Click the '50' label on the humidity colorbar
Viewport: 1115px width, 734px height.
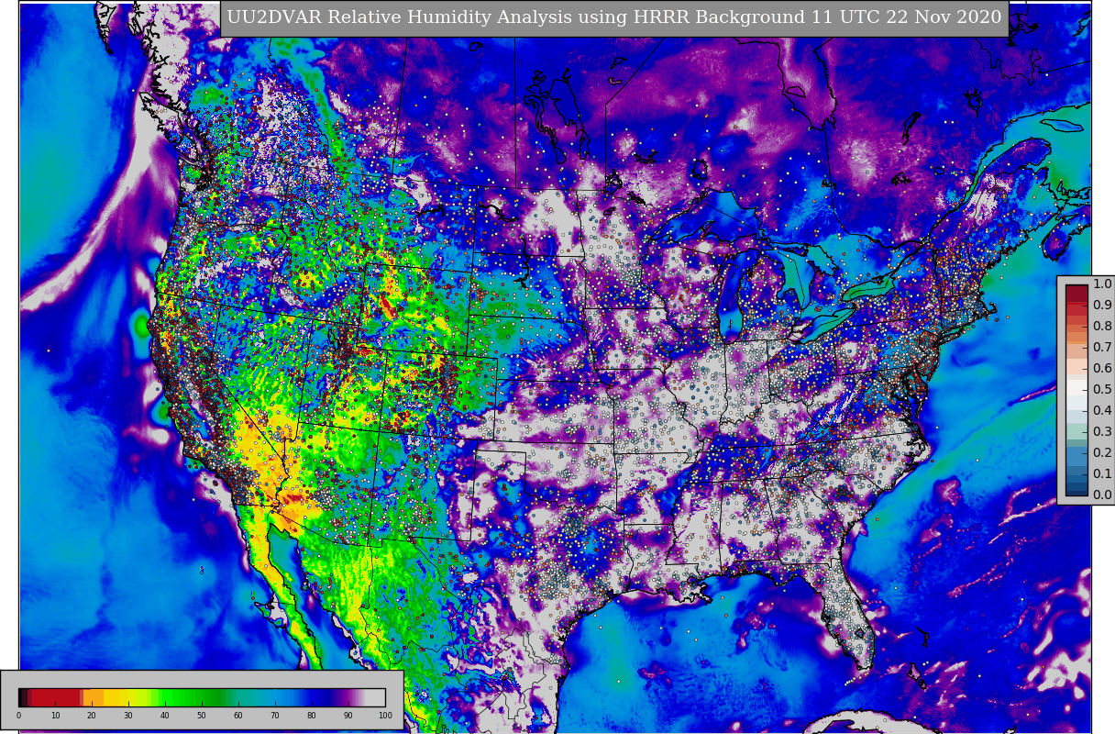coord(202,716)
